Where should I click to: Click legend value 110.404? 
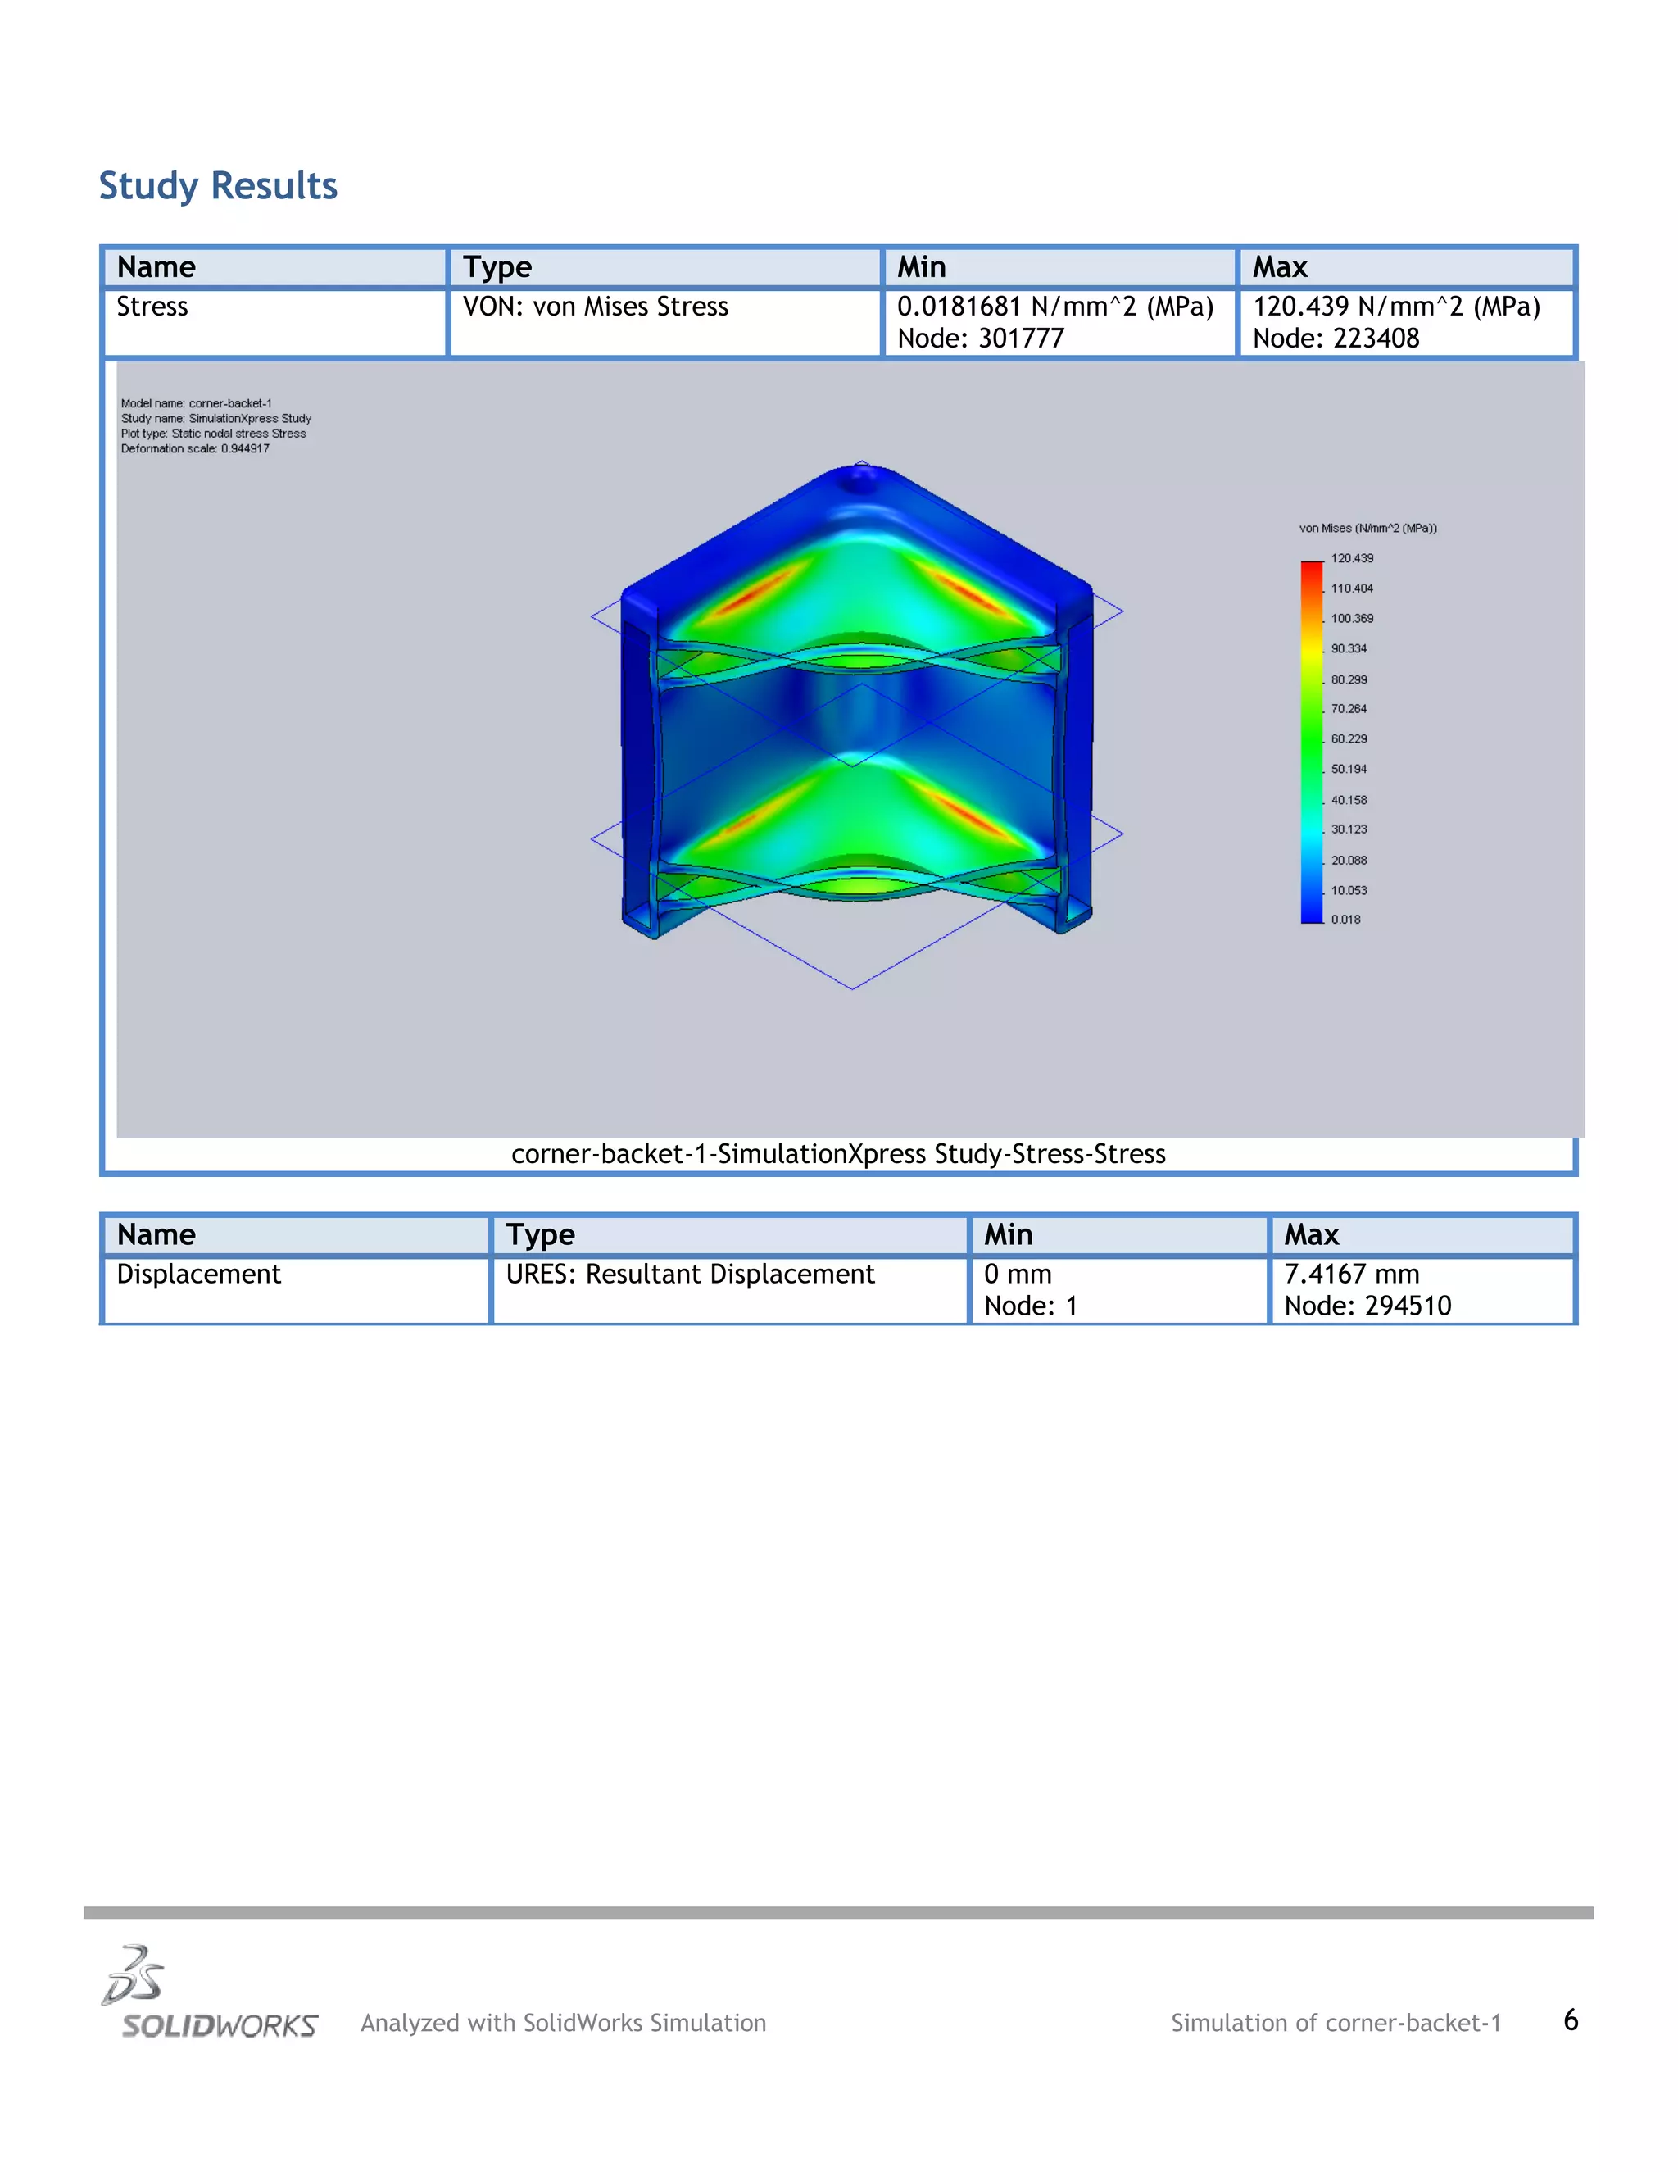1352,588
